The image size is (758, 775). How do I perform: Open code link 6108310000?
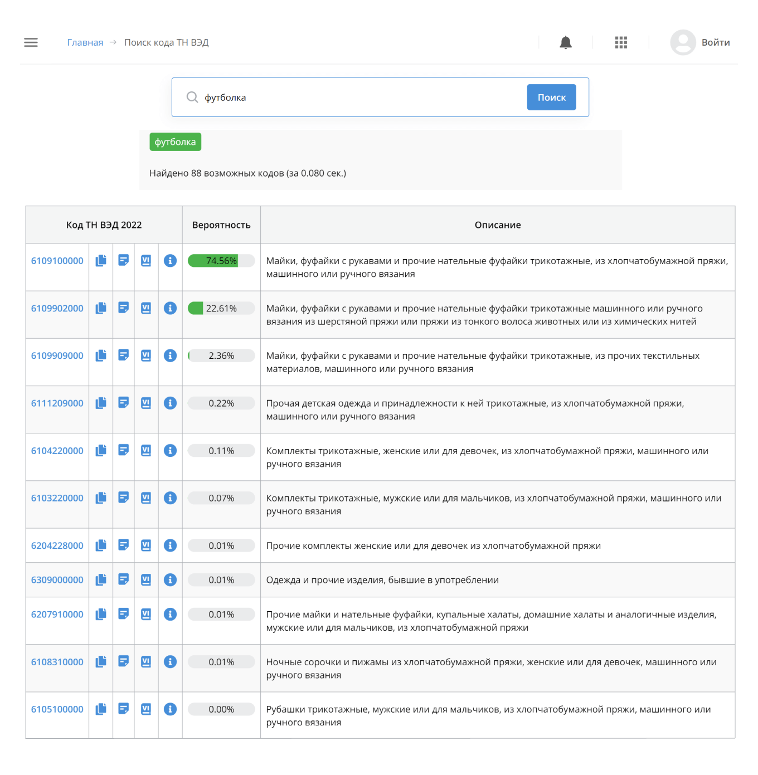[x=57, y=662]
